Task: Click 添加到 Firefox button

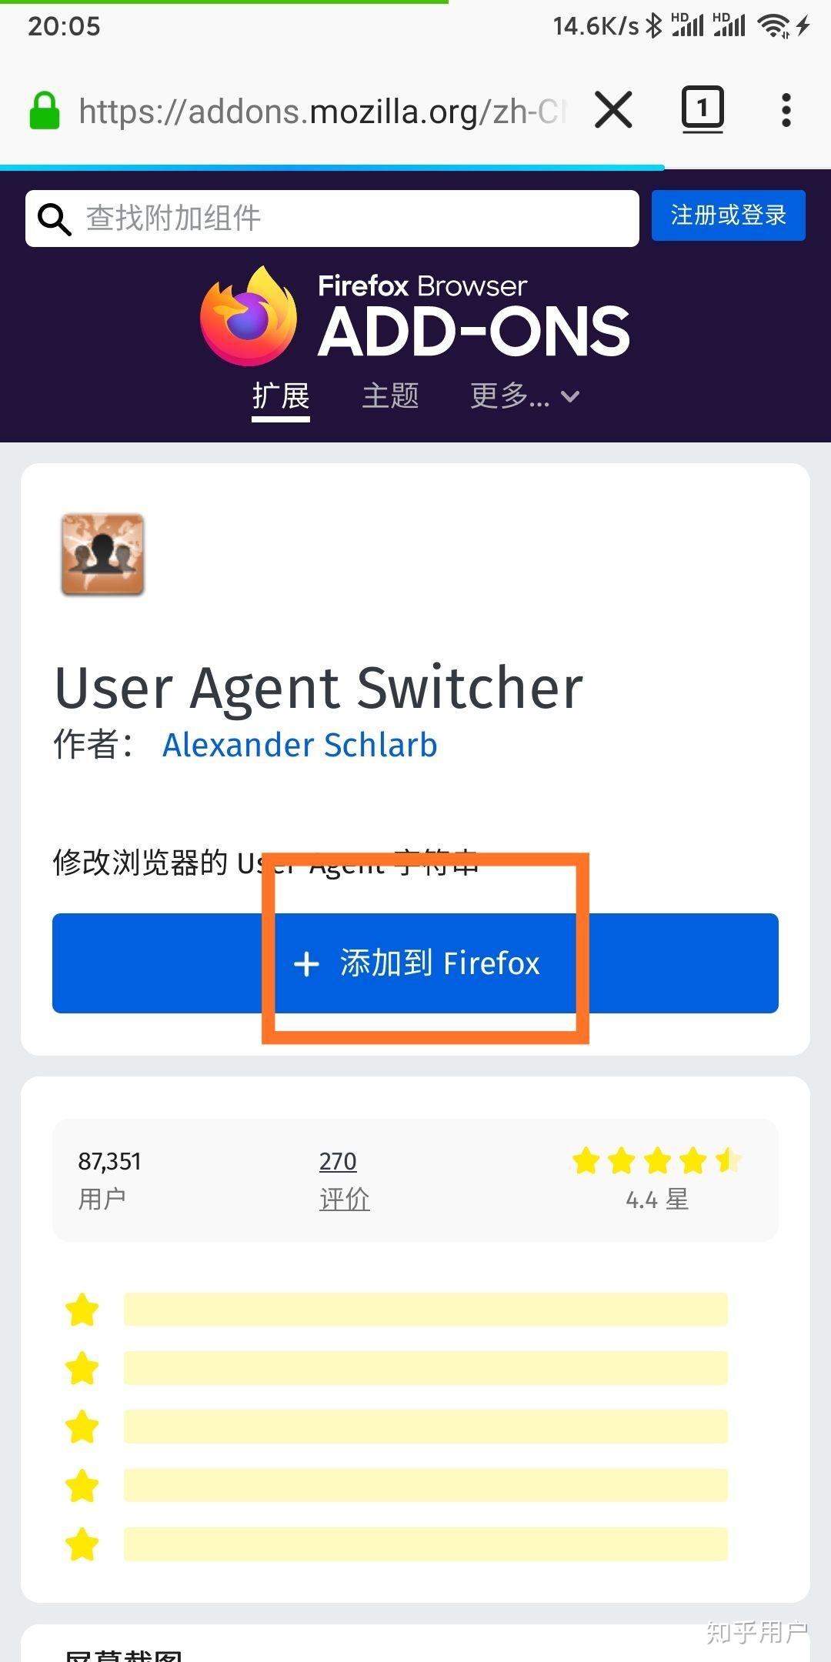Action: [x=415, y=963]
